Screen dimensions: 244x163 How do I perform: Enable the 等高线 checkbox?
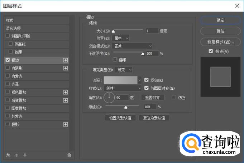[x=11, y=44]
